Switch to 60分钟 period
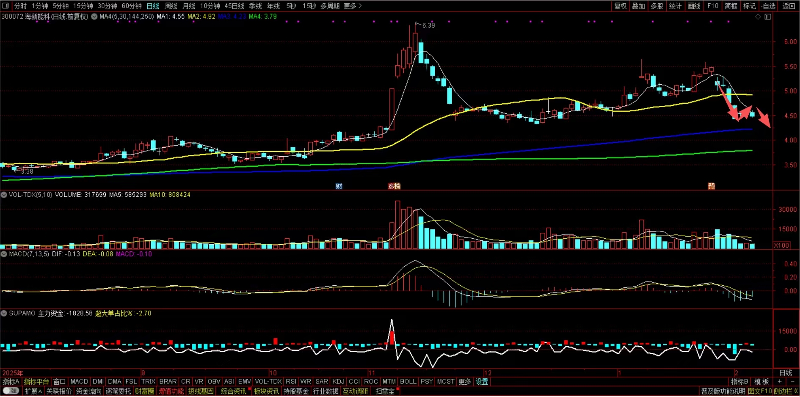Viewport: 800px width, 397px height. coord(132,6)
